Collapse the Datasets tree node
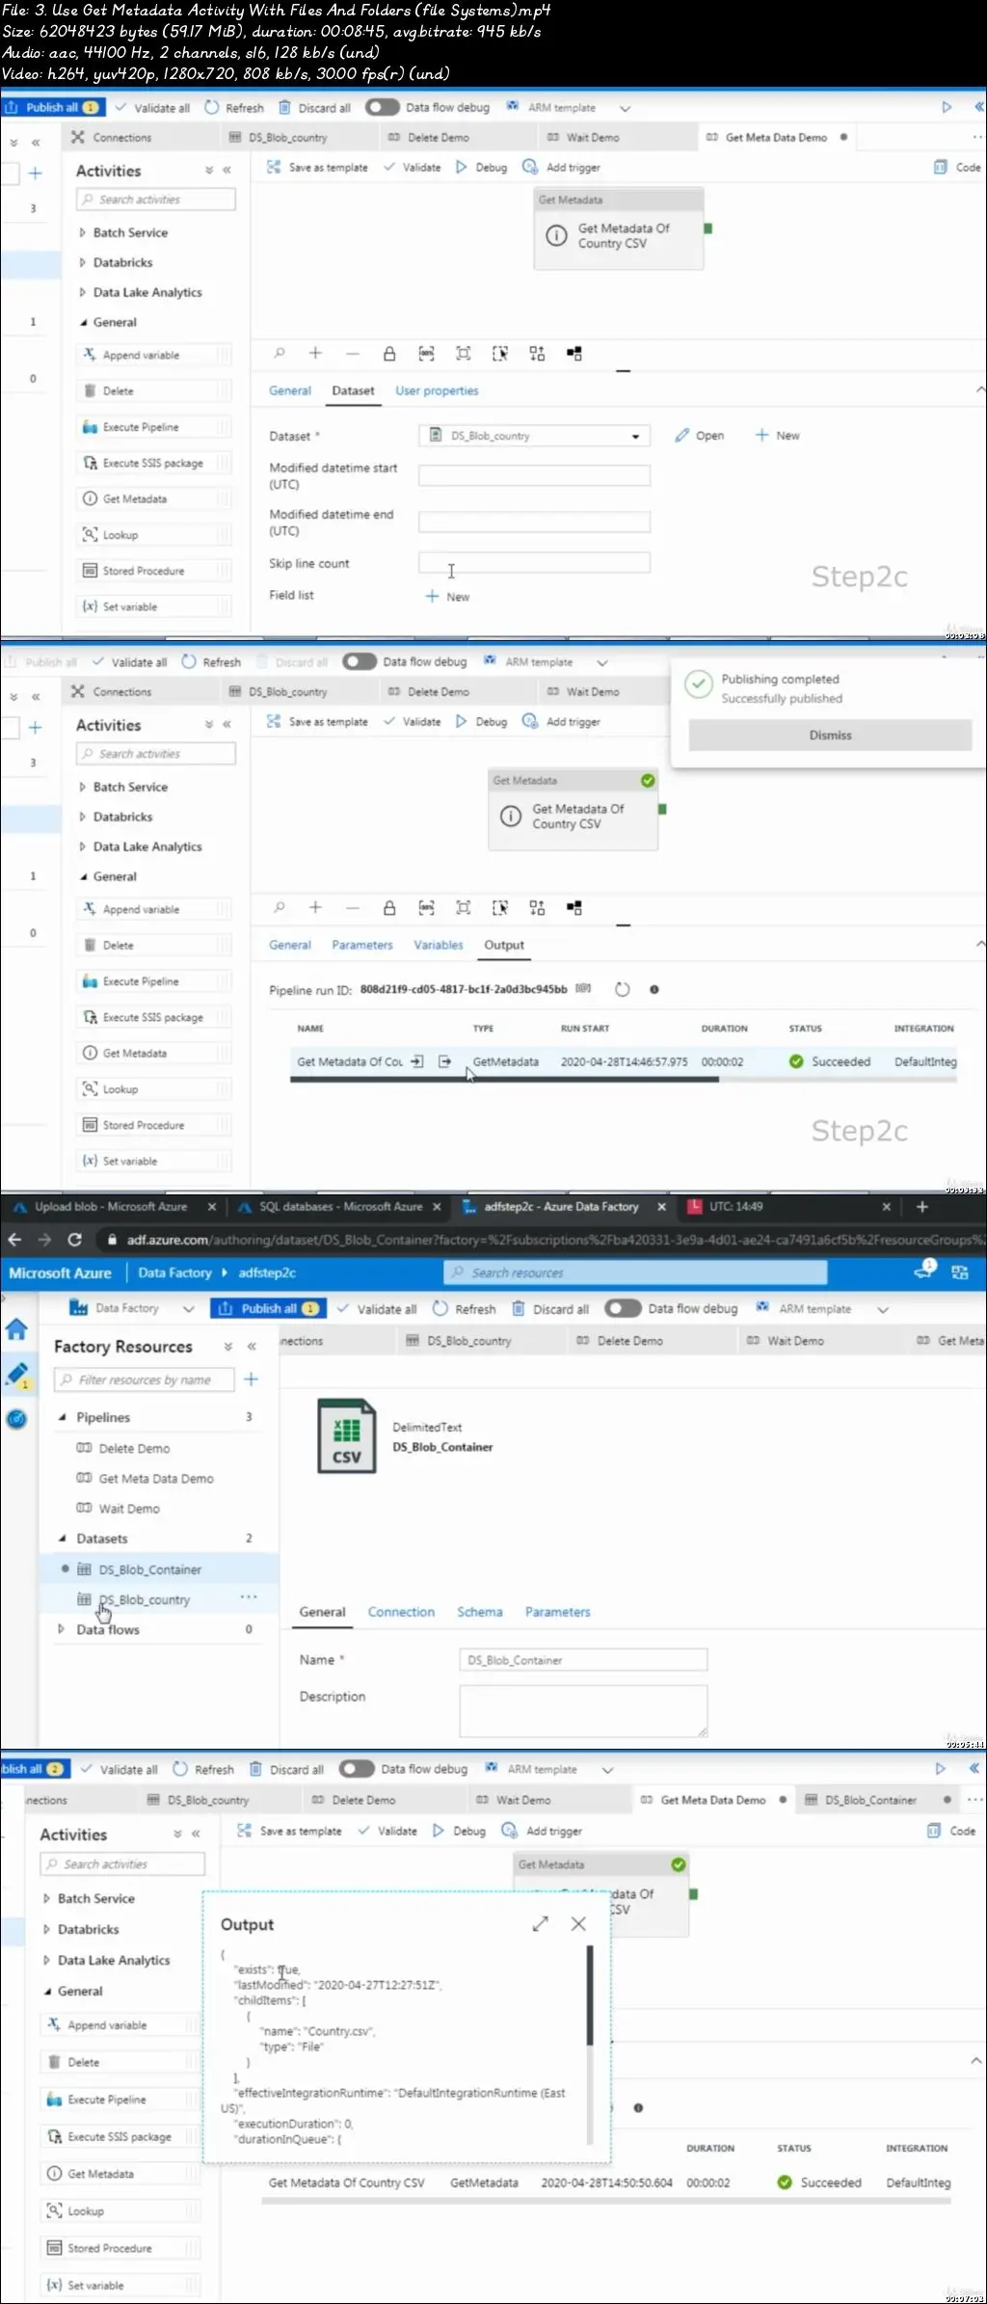This screenshot has height=2304, width=987. pos(63,1539)
